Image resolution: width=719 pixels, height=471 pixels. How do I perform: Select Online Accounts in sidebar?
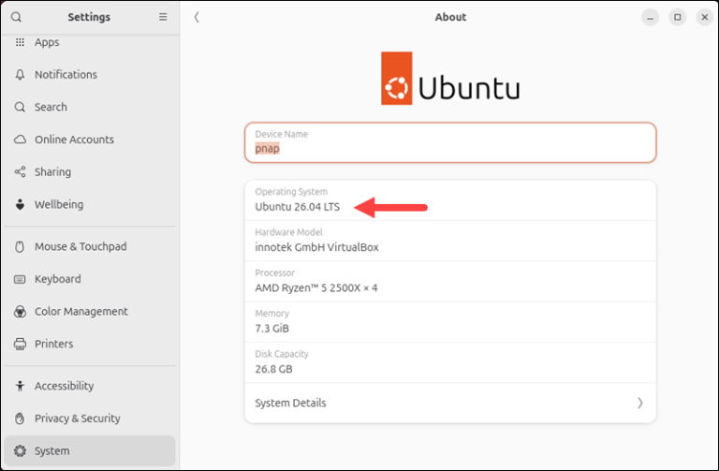coord(74,140)
